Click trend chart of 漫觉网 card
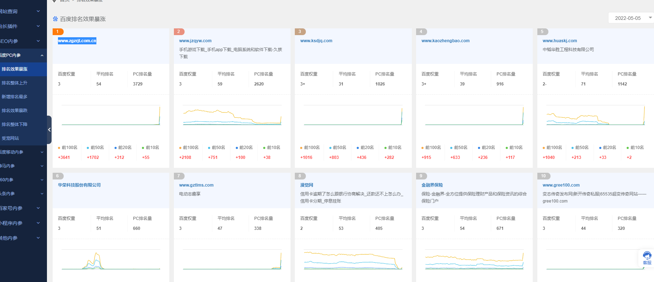Screen dimensions: 654x282 click(x=353, y=260)
